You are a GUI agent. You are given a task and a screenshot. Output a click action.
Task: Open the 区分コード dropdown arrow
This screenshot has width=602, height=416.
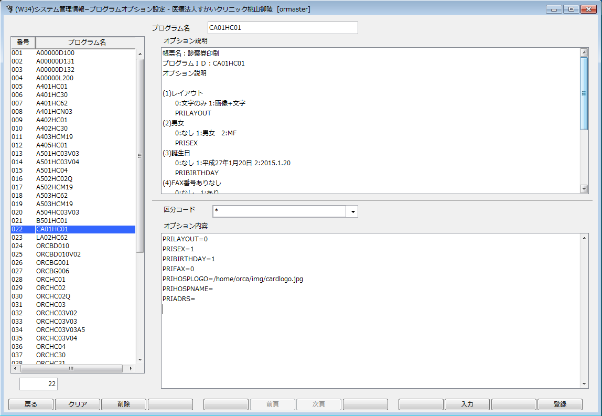coord(353,211)
